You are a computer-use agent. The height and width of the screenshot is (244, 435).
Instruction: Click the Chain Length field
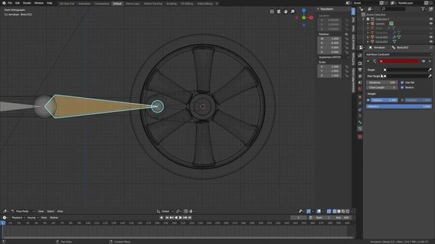tap(382, 87)
